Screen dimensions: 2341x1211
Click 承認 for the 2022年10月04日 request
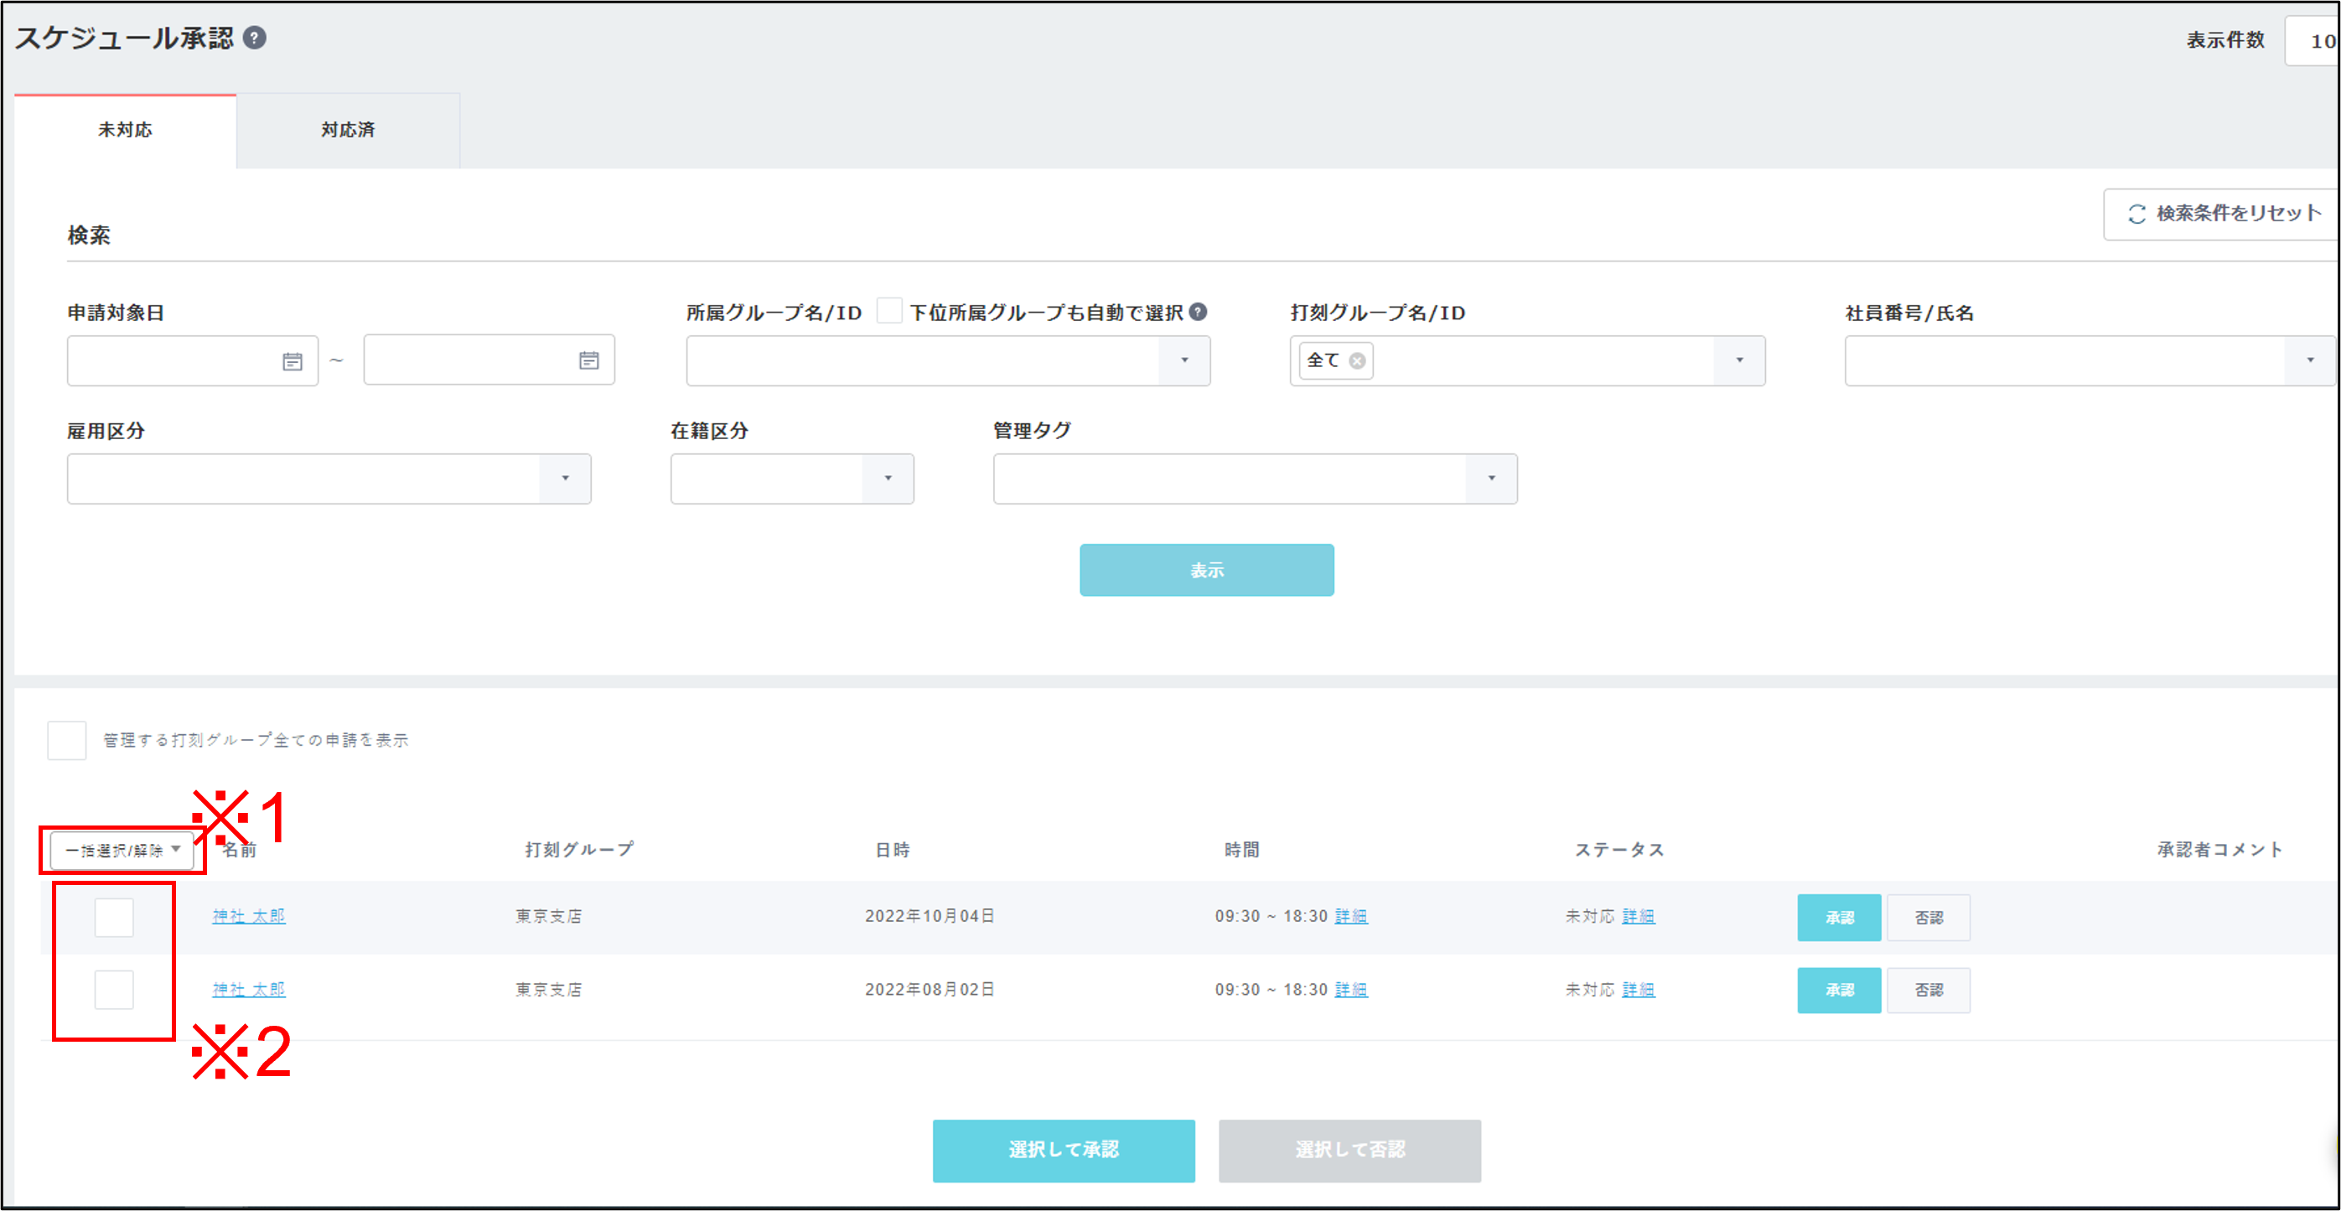1837,918
